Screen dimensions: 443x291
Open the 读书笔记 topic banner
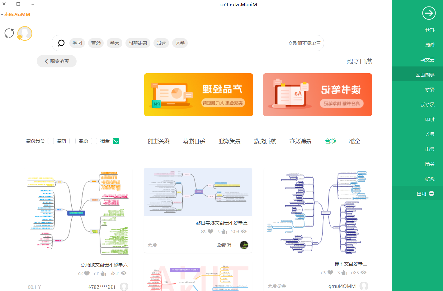[x=318, y=95]
